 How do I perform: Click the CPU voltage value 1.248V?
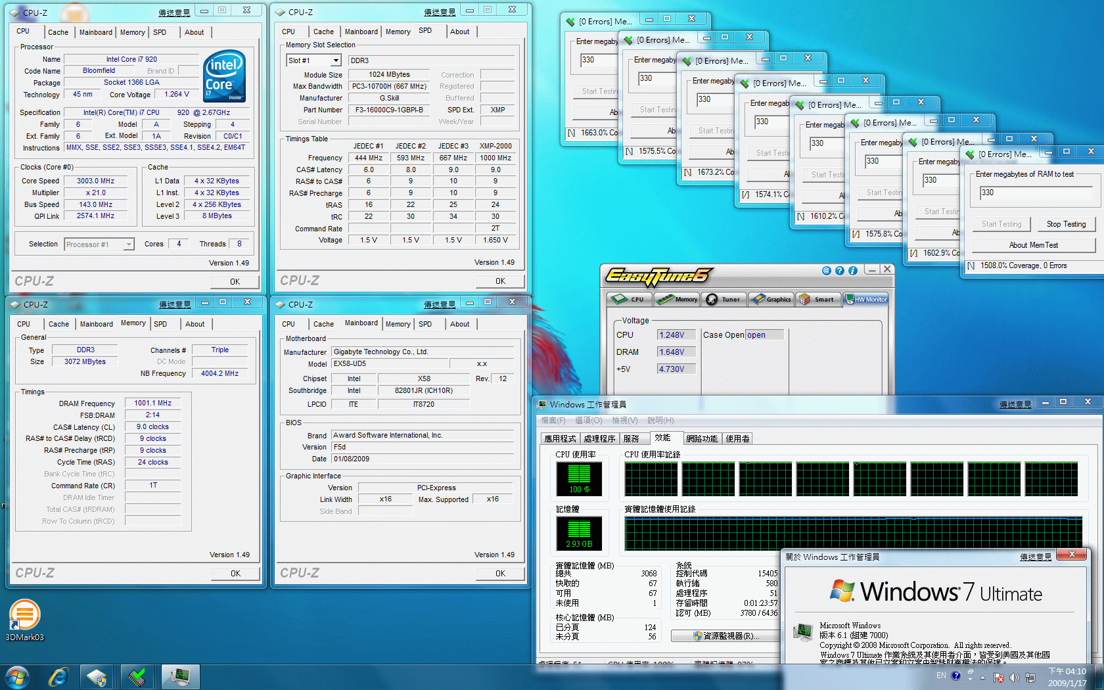[x=676, y=335]
